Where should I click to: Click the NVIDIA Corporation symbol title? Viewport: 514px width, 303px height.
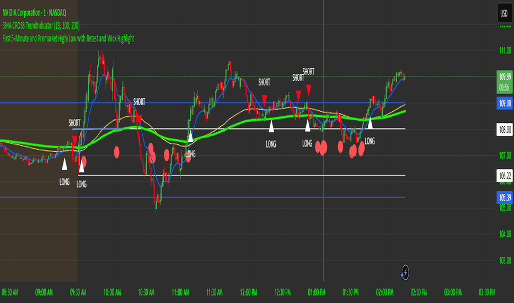34,13
